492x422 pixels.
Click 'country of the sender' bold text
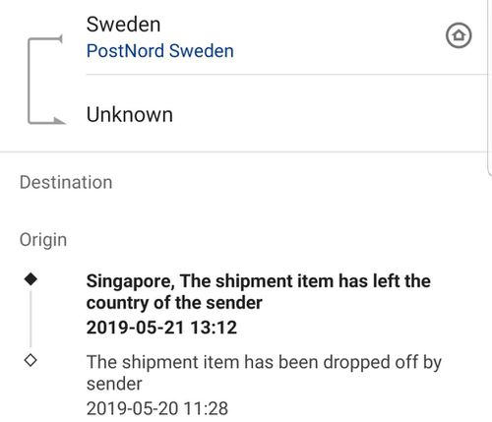point(174,303)
